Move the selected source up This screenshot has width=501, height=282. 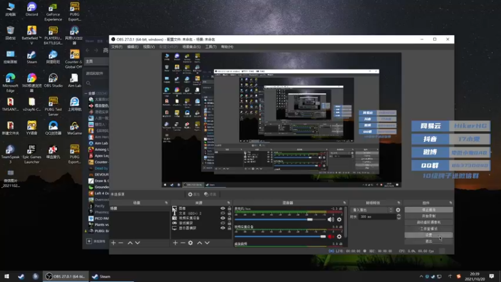[199, 243]
